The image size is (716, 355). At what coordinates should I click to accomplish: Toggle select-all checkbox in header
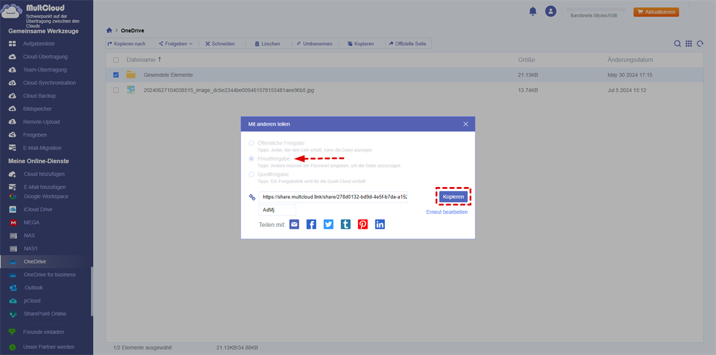point(116,60)
